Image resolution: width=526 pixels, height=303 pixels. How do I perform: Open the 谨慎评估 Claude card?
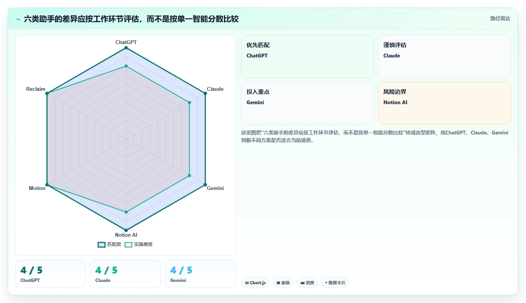(444, 57)
